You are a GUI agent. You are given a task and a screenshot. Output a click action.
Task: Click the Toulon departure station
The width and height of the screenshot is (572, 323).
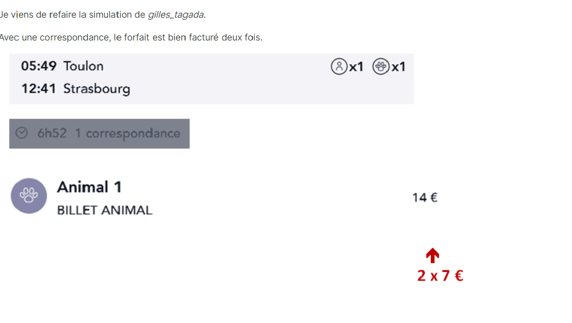(84, 66)
